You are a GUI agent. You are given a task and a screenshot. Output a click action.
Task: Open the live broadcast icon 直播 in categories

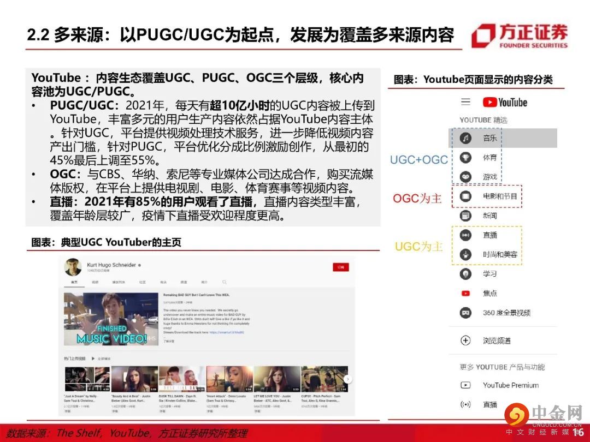tap(465, 235)
